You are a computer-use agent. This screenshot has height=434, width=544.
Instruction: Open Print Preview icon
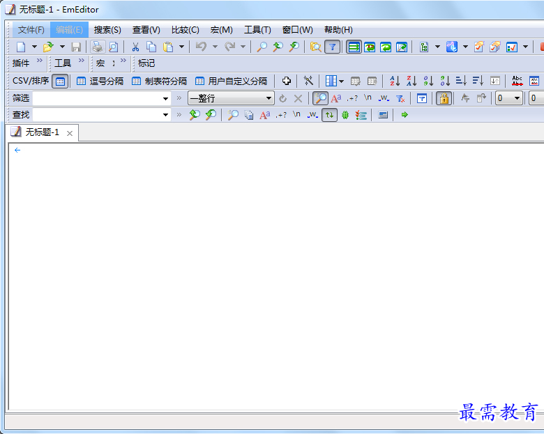(114, 47)
